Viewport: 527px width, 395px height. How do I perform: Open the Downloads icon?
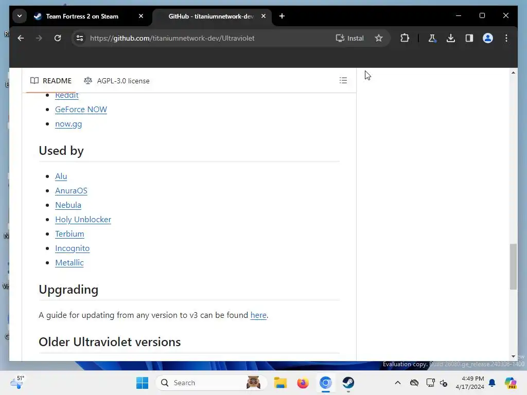coord(451,38)
